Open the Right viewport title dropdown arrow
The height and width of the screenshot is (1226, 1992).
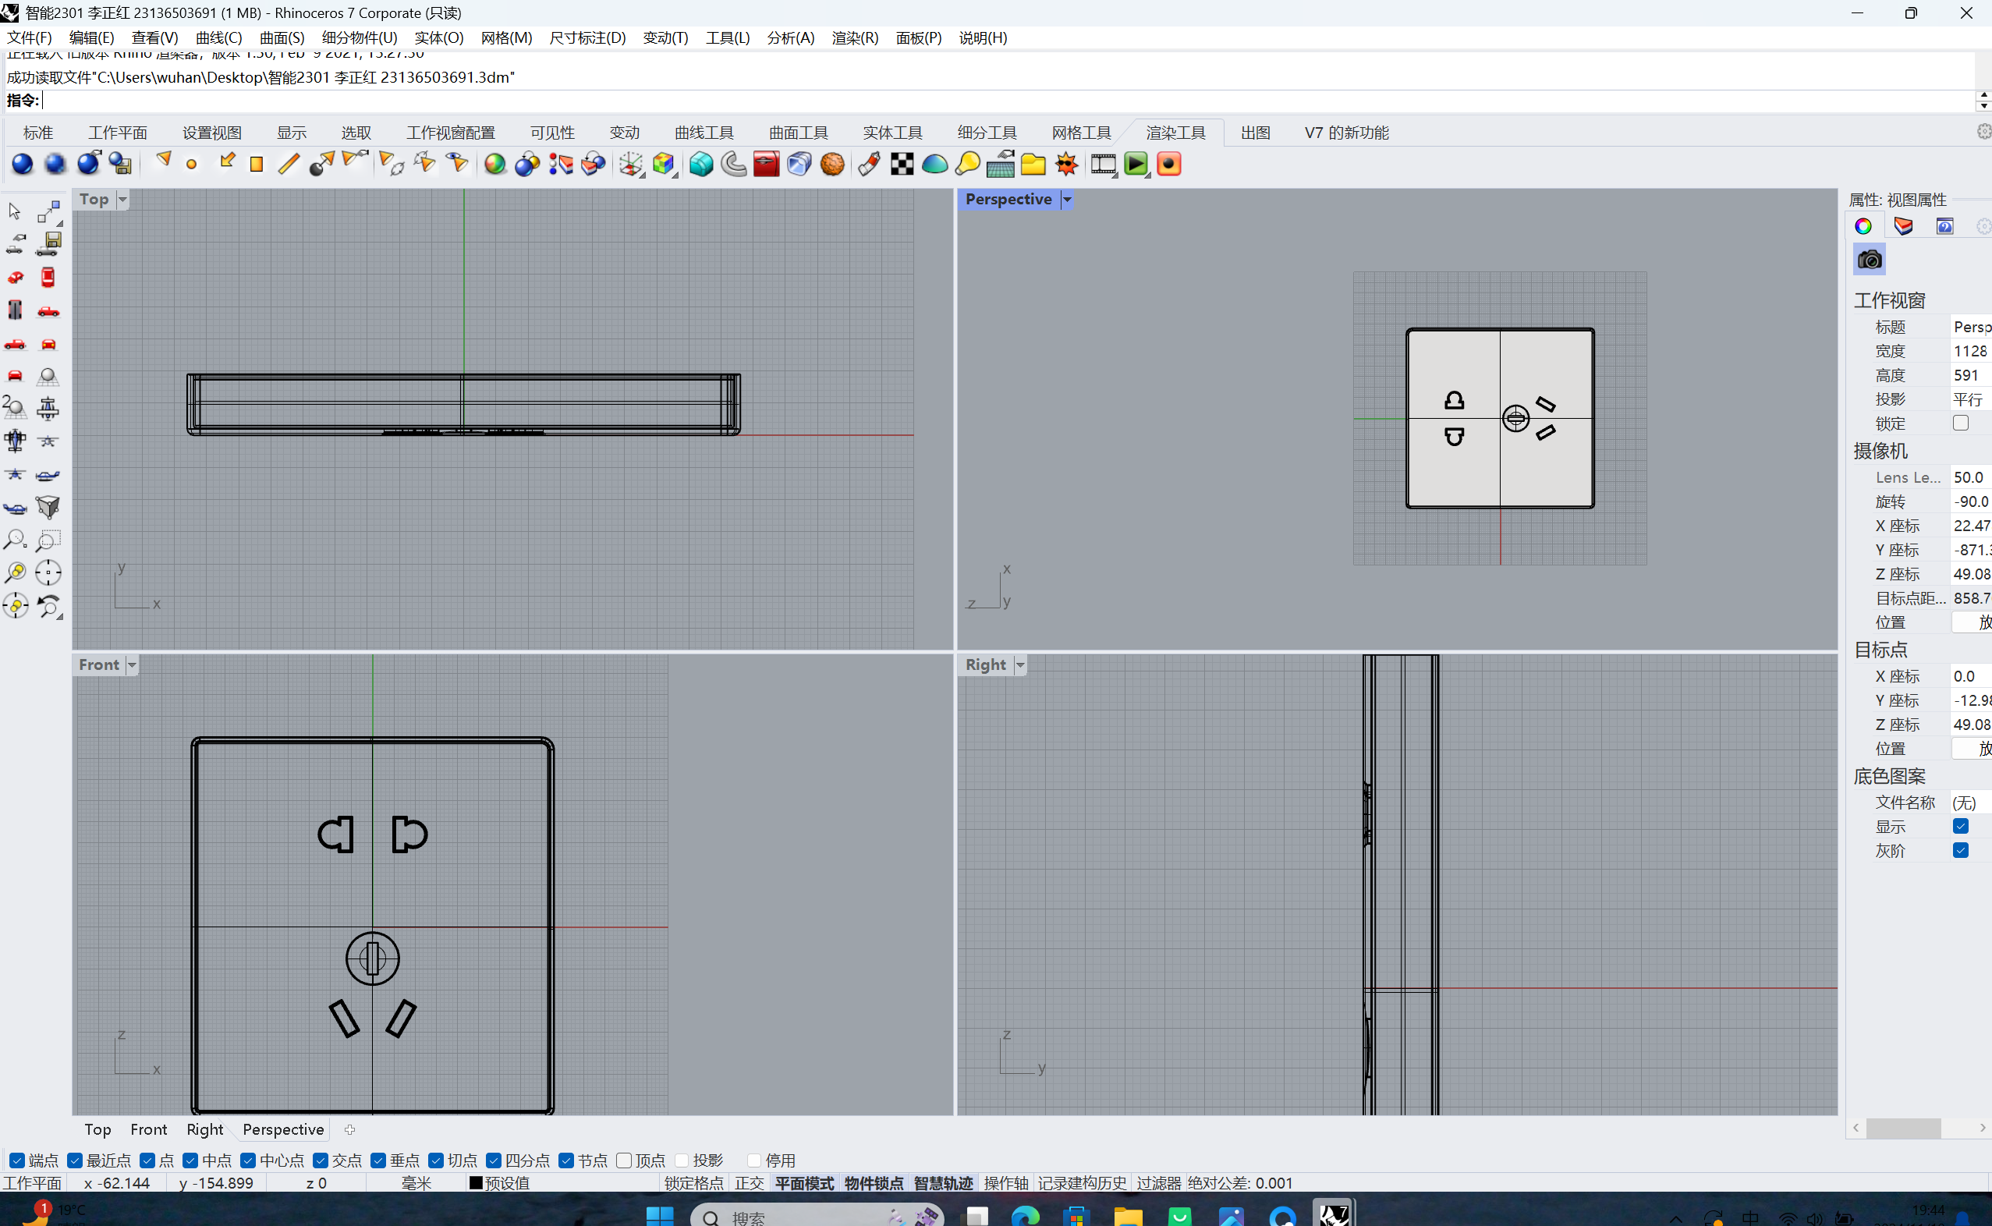[x=1020, y=665]
